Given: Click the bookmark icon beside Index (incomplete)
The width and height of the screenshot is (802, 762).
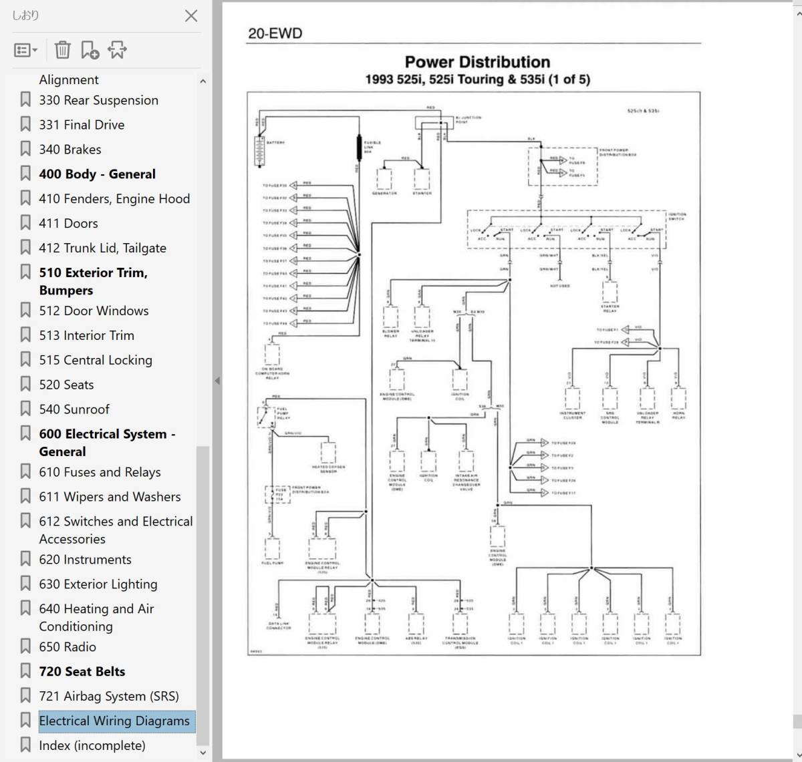Looking at the screenshot, I should point(25,746).
